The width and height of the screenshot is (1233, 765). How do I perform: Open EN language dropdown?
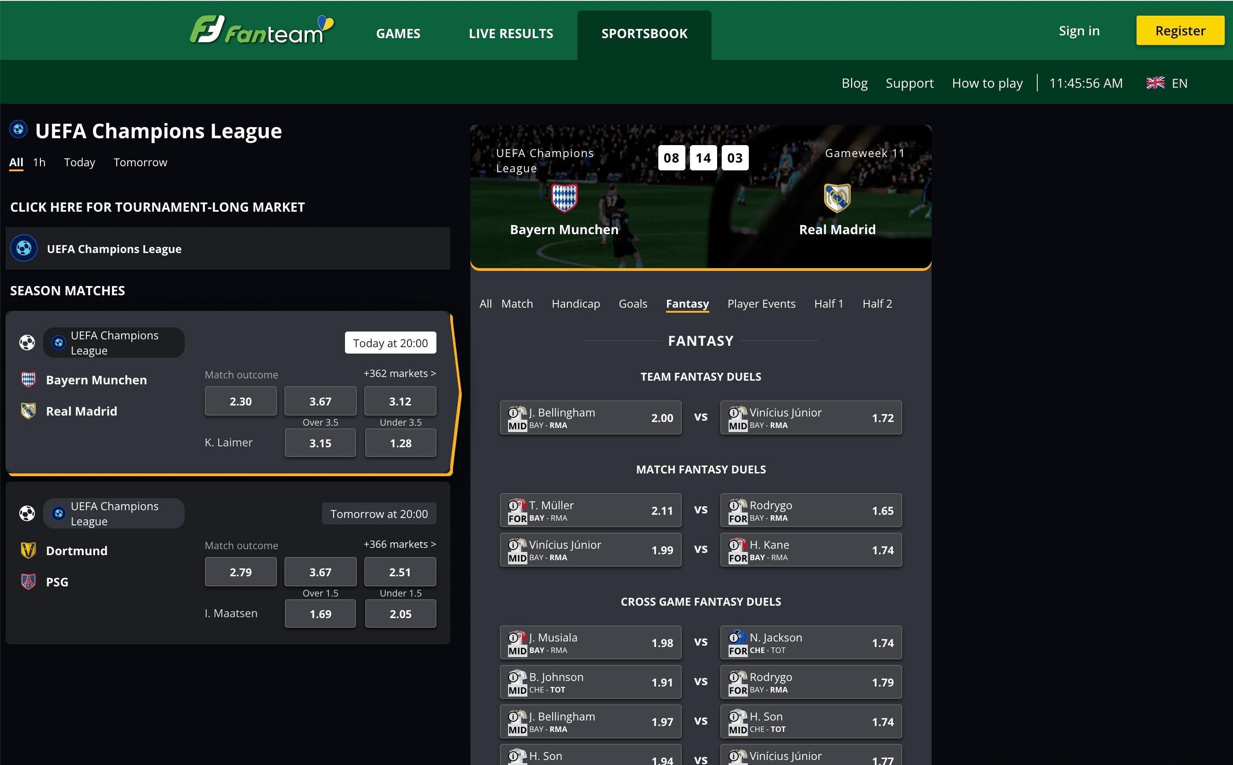tap(1179, 83)
